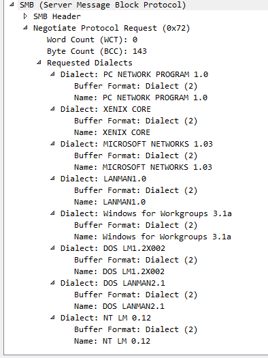Screen dimensions: 268x358
Task: Select Buffer Format under DOS LANMAN2.1 dialect
Action: tap(136, 295)
